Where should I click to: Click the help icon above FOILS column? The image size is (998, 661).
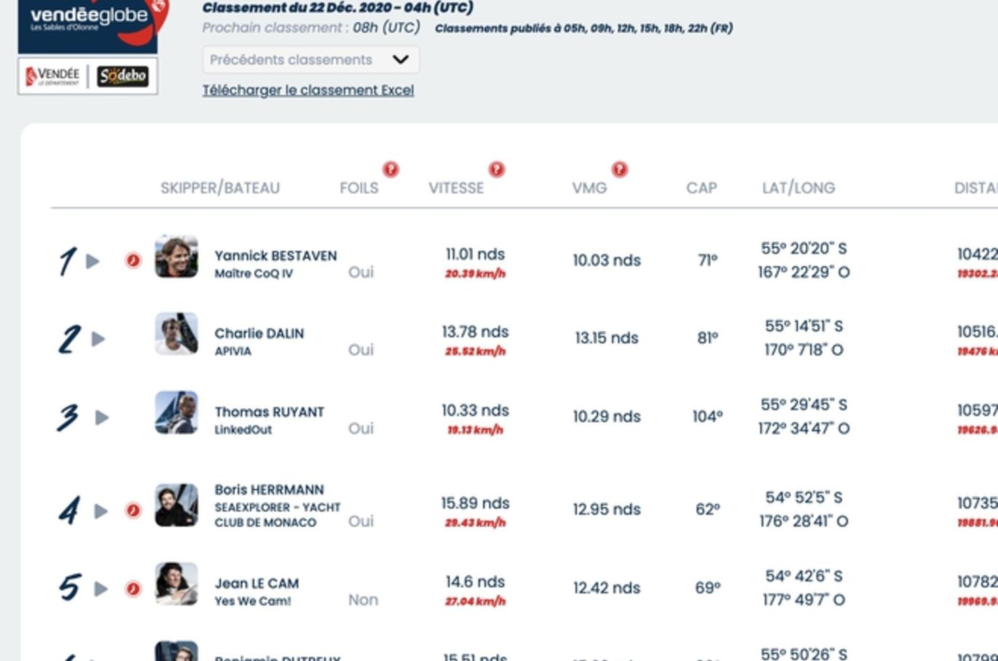(390, 169)
